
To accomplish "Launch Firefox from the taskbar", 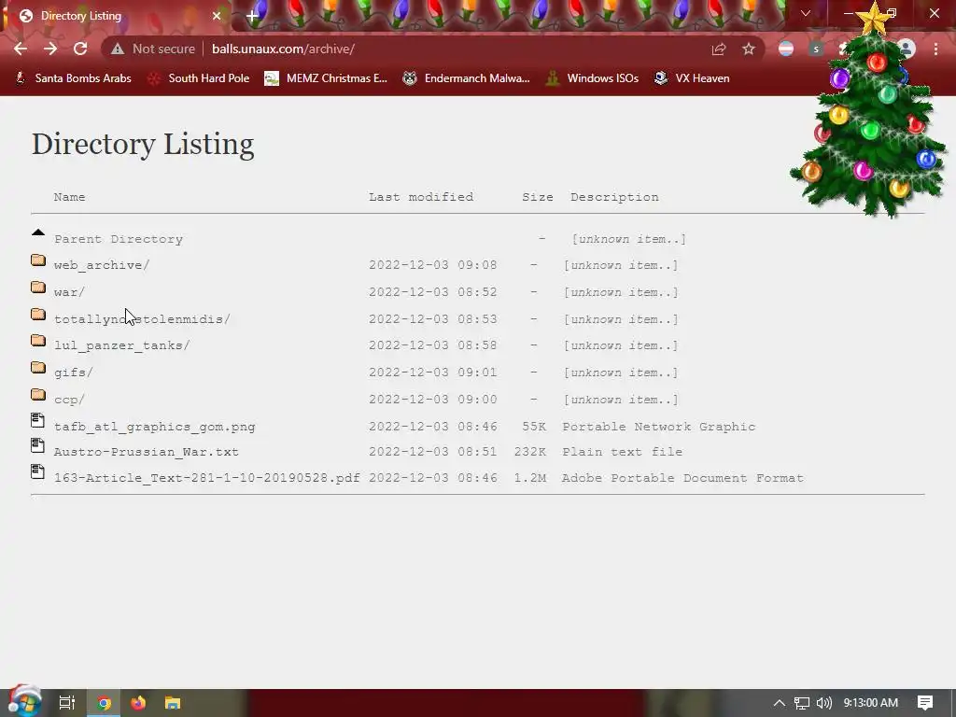I will (138, 703).
